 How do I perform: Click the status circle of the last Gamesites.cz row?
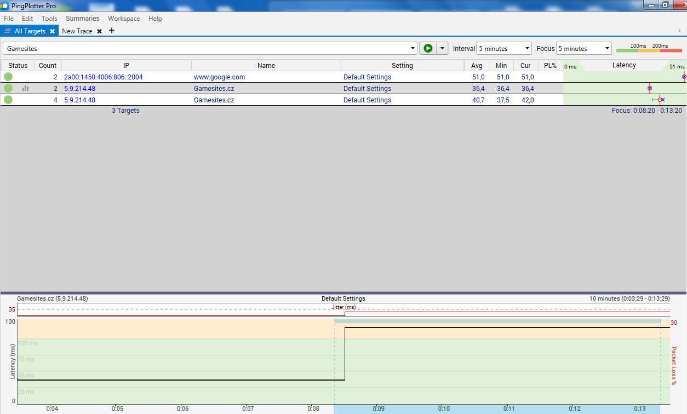8,100
